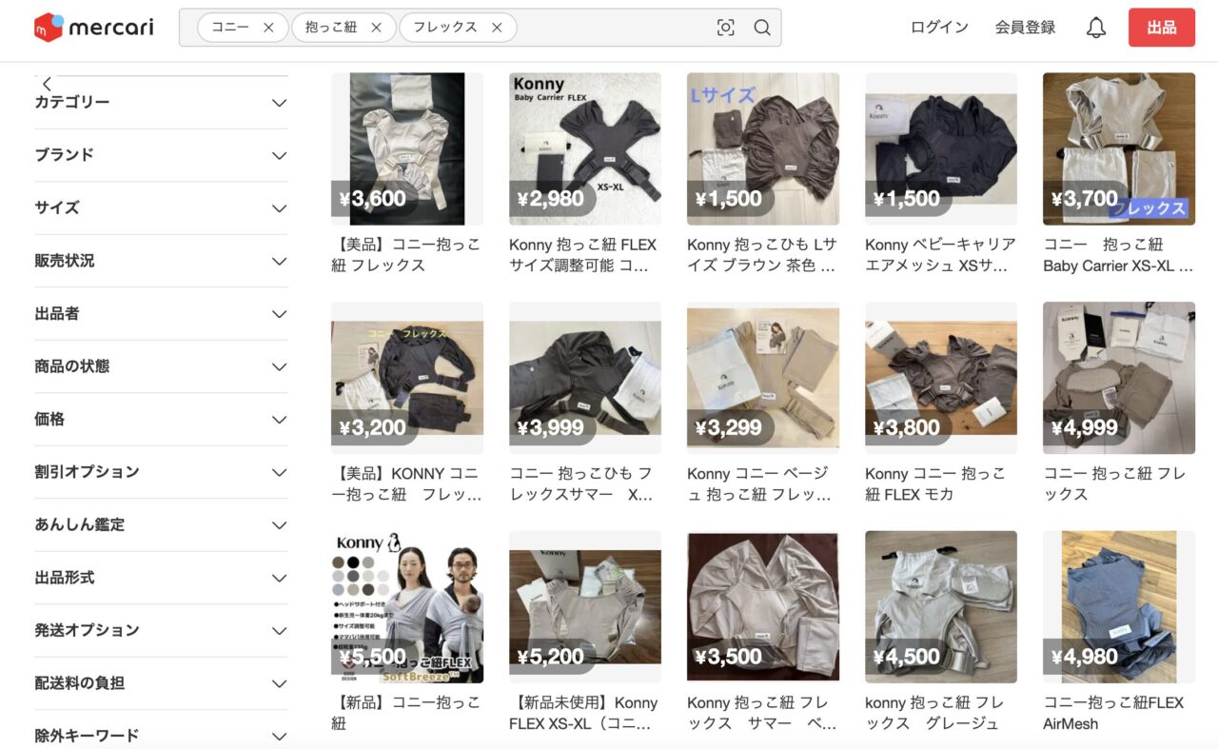Open the ¥3,700 フレックス listing thumbnail

tap(1119, 148)
